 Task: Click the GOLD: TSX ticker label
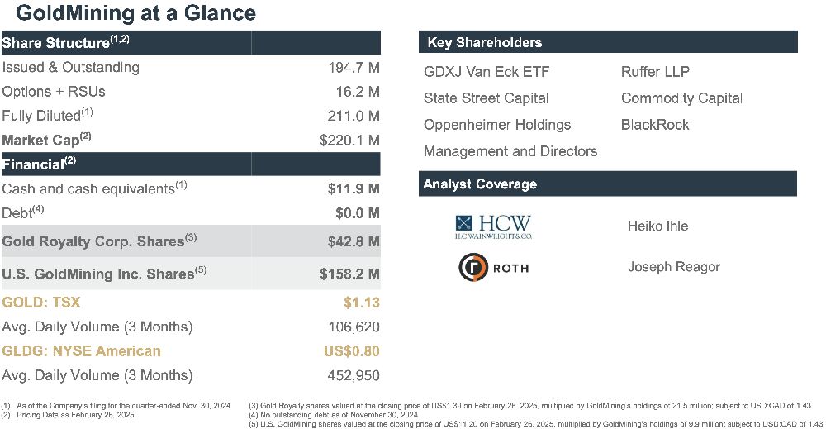tap(41, 303)
